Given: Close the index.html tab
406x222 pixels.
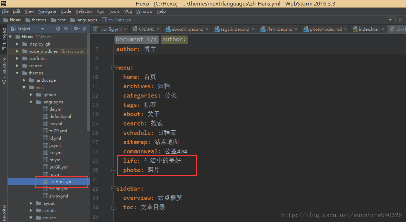Looking at the screenshot, I should pyautogui.click(x=383, y=29).
